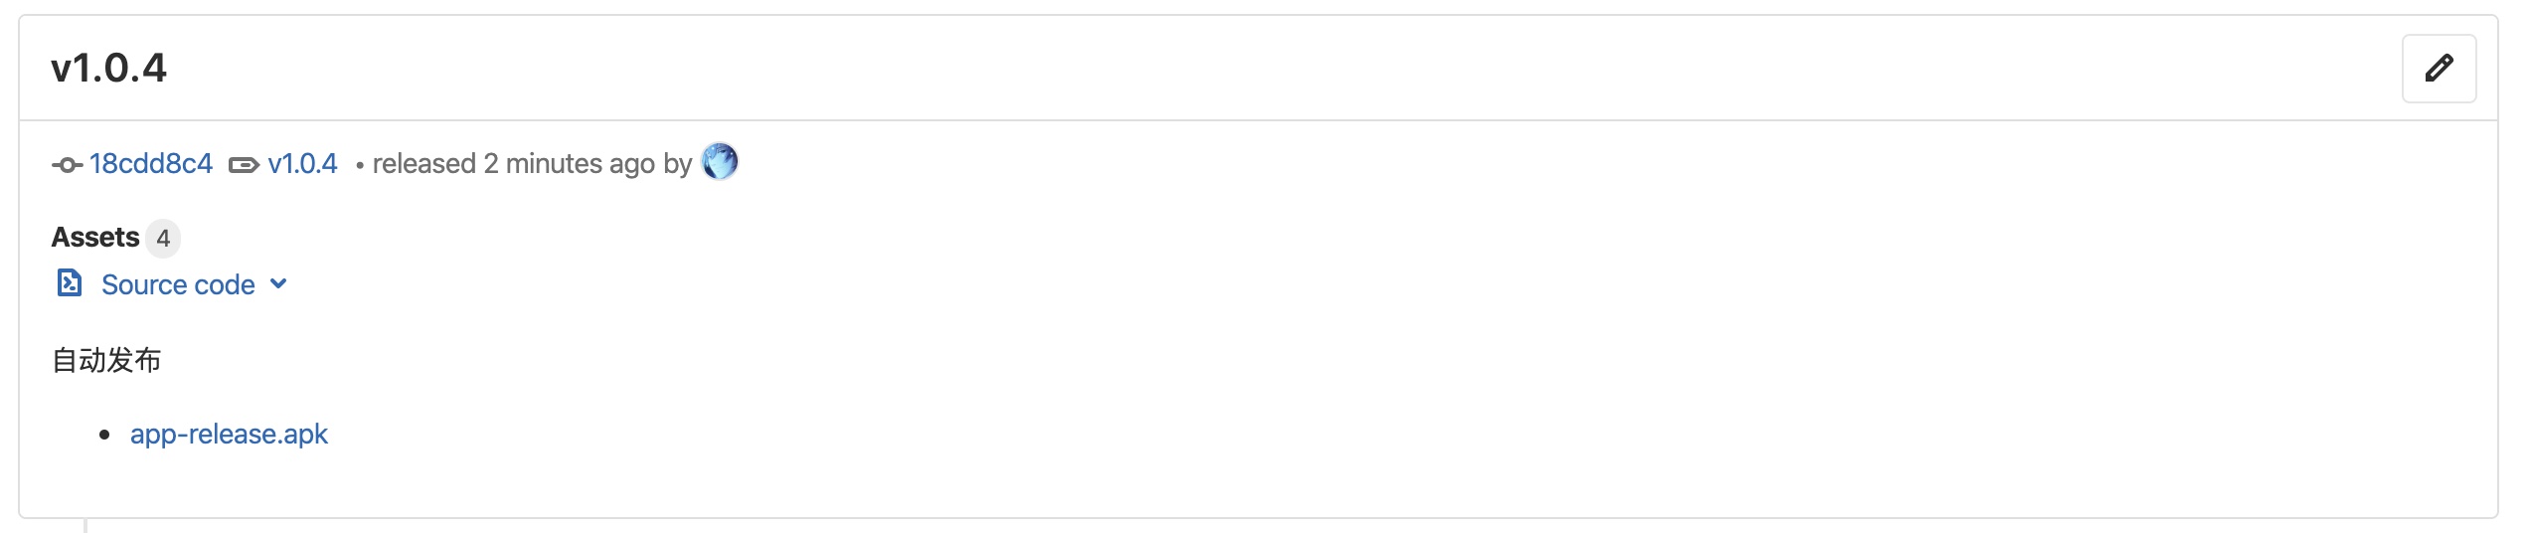Open the release author's avatar
The width and height of the screenshot is (2527, 533).
[719, 161]
